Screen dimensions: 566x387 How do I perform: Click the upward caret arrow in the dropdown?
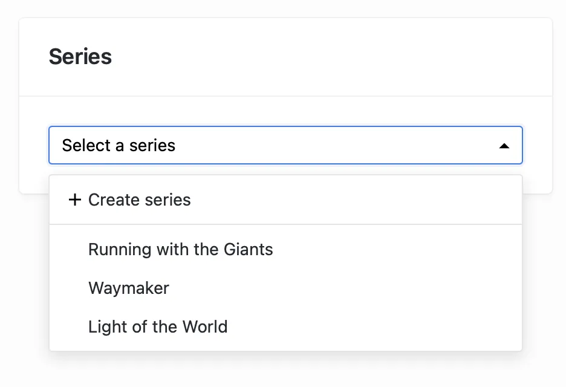tap(504, 146)
